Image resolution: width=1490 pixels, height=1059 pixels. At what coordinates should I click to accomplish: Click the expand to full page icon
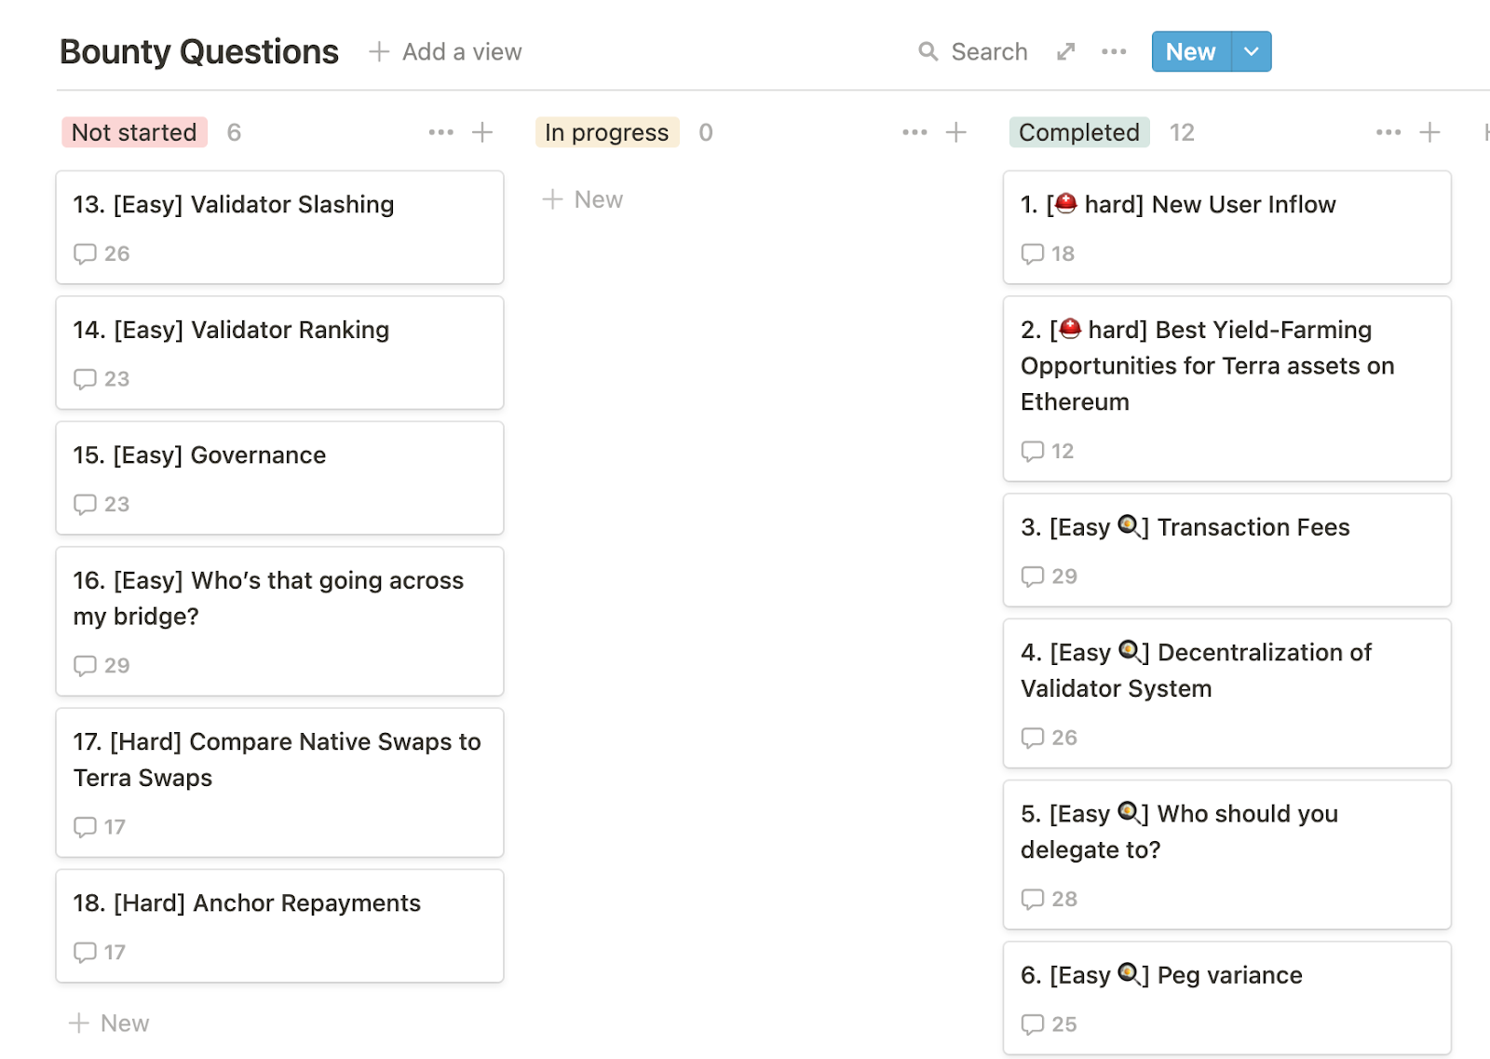coord(1066,51)
